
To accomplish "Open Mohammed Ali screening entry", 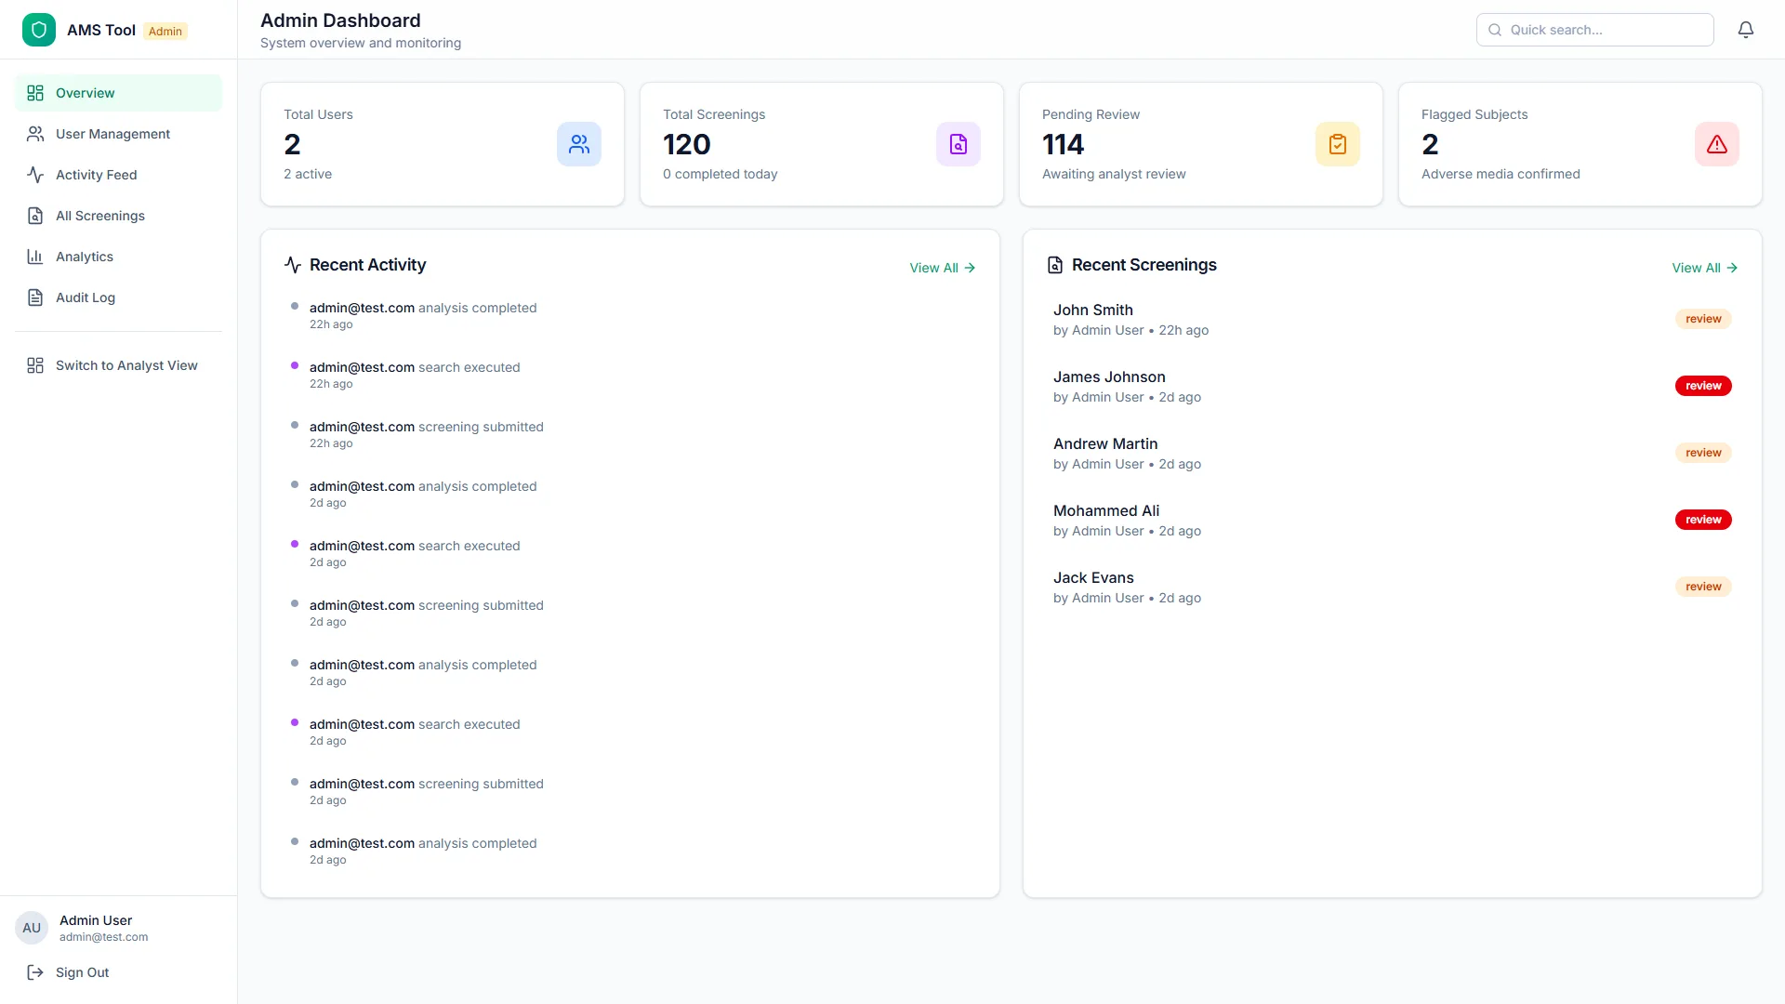I will point(1392,520).
